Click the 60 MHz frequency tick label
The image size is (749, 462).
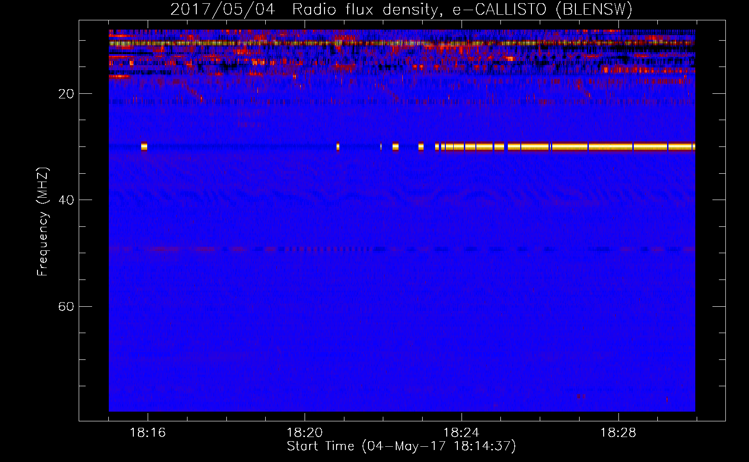pyautogui.click(x=66, y=306)
